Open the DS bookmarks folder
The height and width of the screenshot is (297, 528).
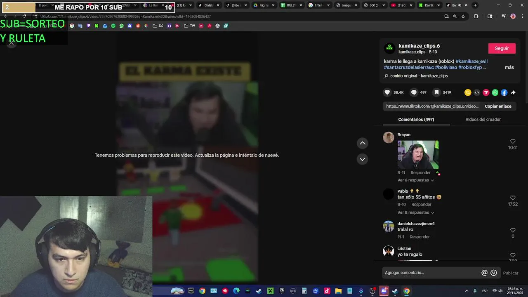(158, 26)
